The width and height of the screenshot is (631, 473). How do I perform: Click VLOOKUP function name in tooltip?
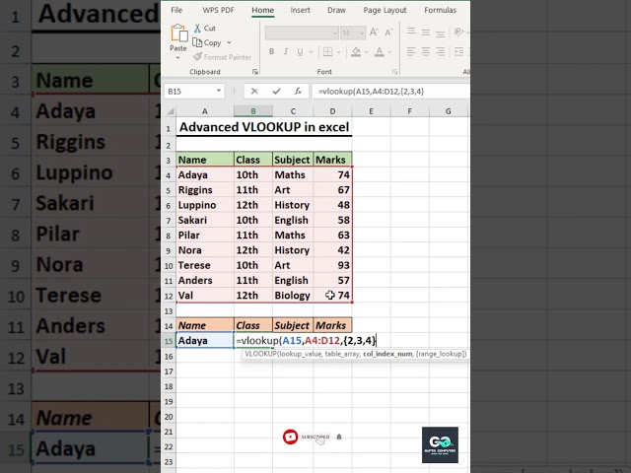tap(260, 354)
